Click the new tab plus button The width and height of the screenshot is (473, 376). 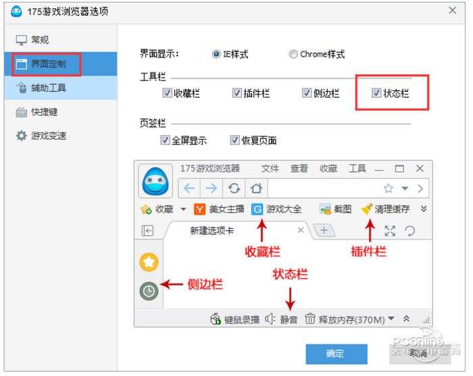(x=324, y=230)
